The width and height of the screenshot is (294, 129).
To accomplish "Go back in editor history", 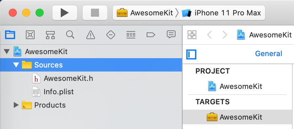I will (x=209, y=35).
